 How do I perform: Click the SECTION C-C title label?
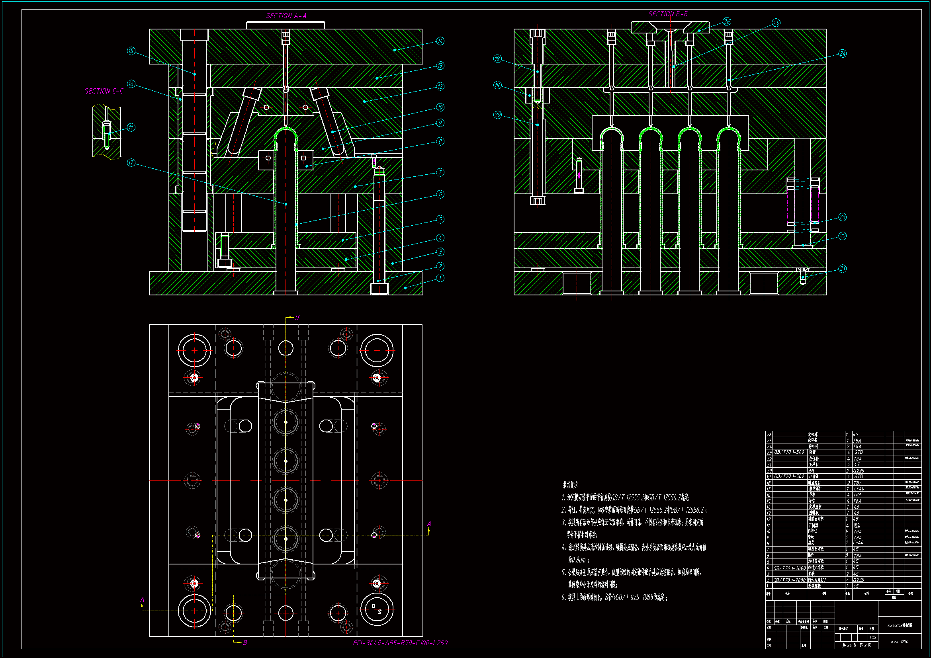104,91
